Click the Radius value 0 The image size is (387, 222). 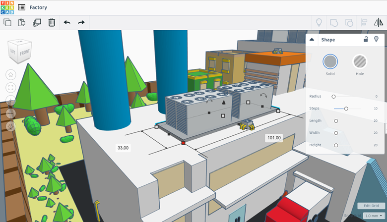376,96
